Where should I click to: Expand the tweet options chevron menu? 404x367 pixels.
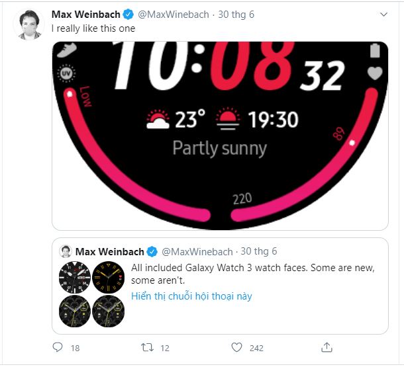pos(383,15)
